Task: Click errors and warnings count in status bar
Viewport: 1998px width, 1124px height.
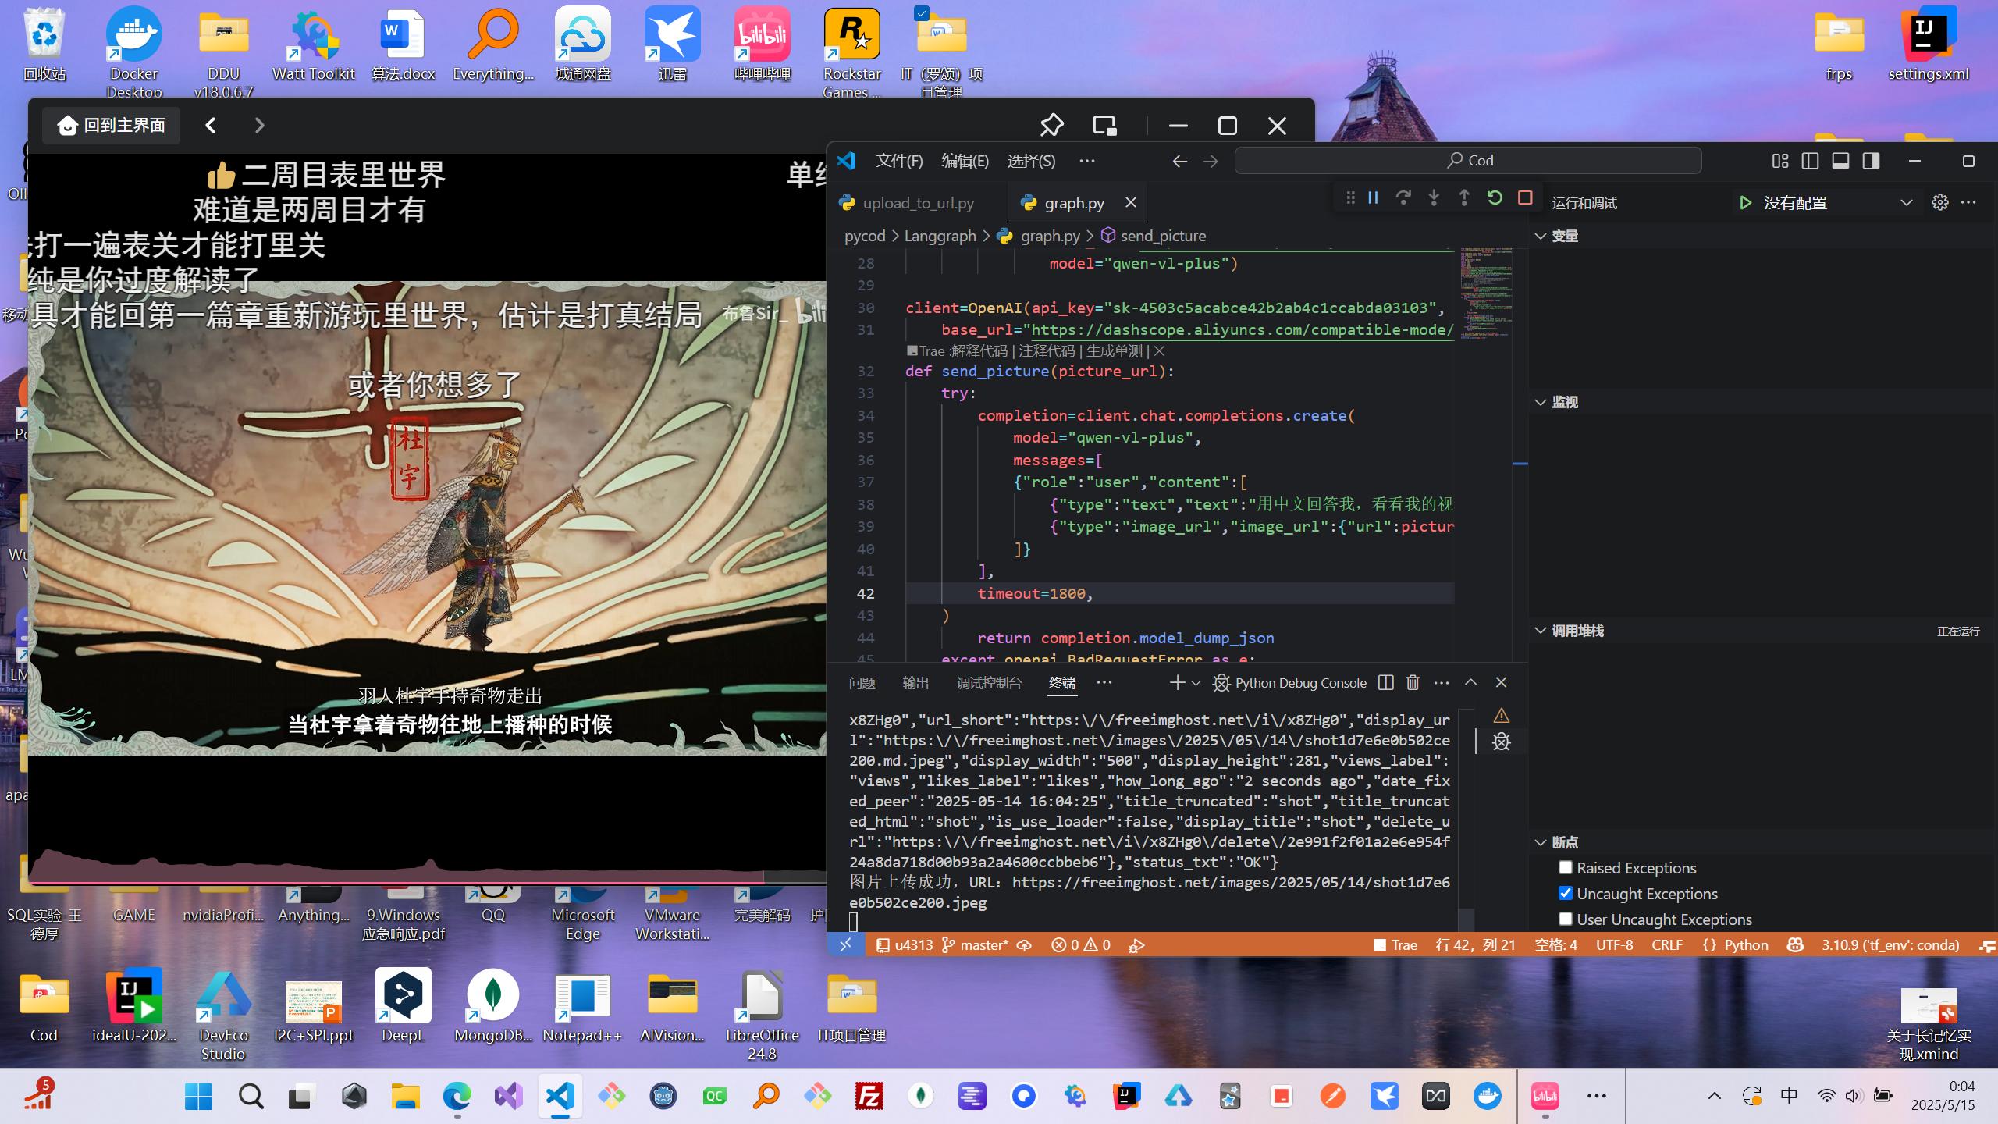Action: (x=1081, y=945)
